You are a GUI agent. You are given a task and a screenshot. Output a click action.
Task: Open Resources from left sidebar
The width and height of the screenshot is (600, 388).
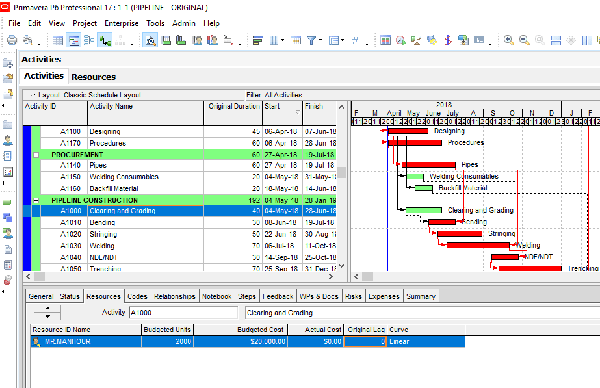pos(8,140)
